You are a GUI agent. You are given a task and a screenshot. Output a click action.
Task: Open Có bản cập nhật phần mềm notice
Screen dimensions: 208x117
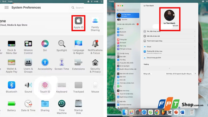tap(128, 24)
